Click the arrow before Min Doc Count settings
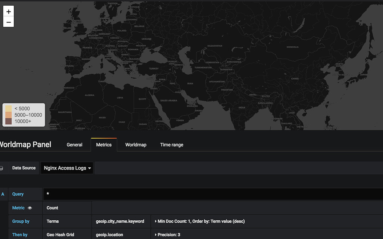Image resolution: width=383 pixels, height=239 pixels. tap(155, 221)
